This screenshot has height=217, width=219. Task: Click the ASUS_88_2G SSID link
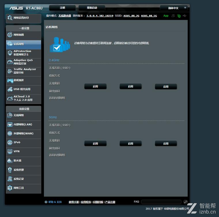(131, 16)
